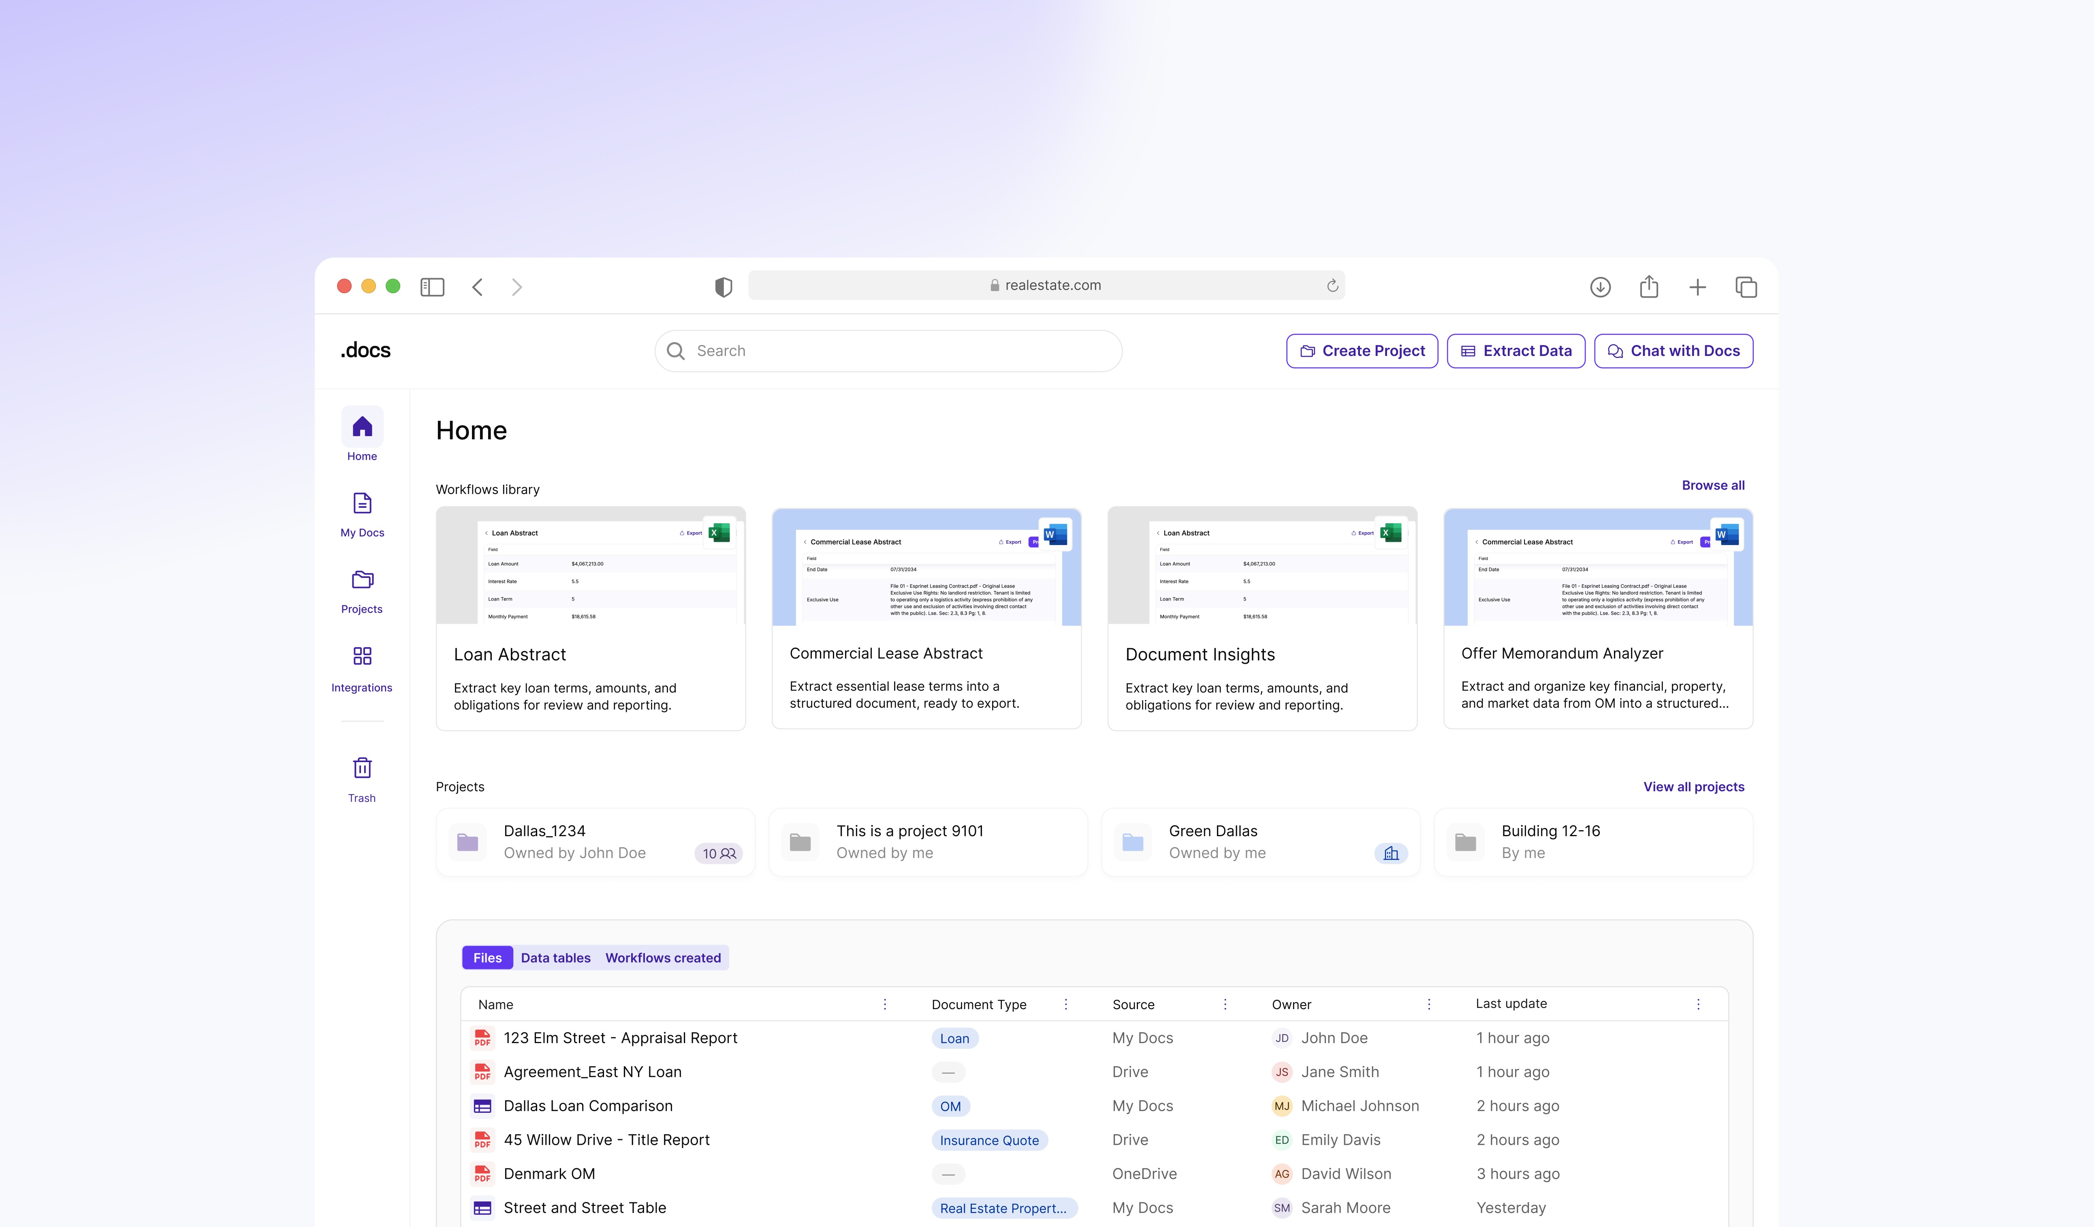Viewport: 2094px width, 1227px height.
Task: Click the Home sidebar icon
Action: click(x=361, y=428)
